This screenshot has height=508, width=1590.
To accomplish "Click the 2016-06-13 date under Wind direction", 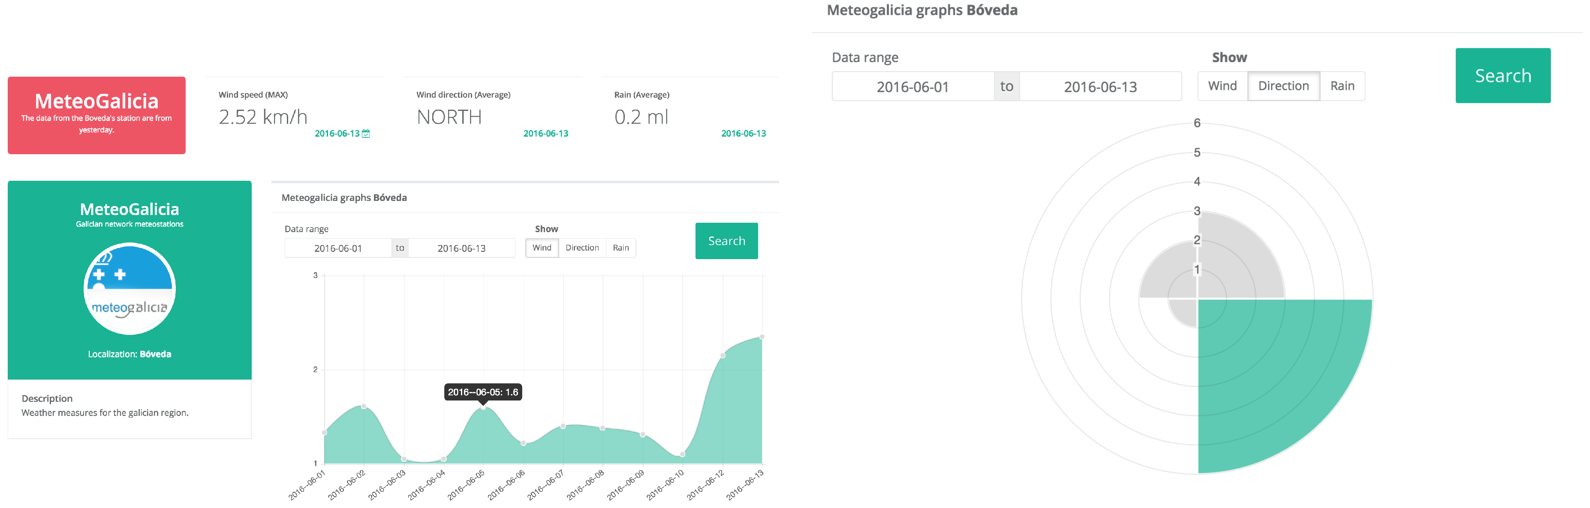I will pyautogui.click(x=545, y=134).
